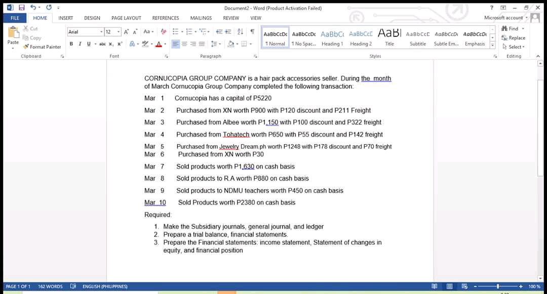547x294 pixels.
Task: Apply superscript formatting
Action: click(x=120, y=44)
